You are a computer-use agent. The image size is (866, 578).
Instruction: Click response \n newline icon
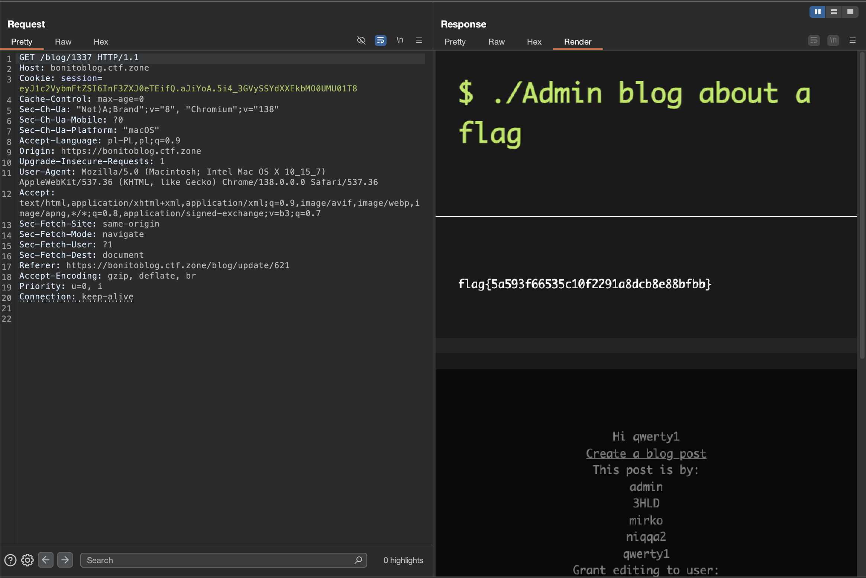click(x=833, y=40)
